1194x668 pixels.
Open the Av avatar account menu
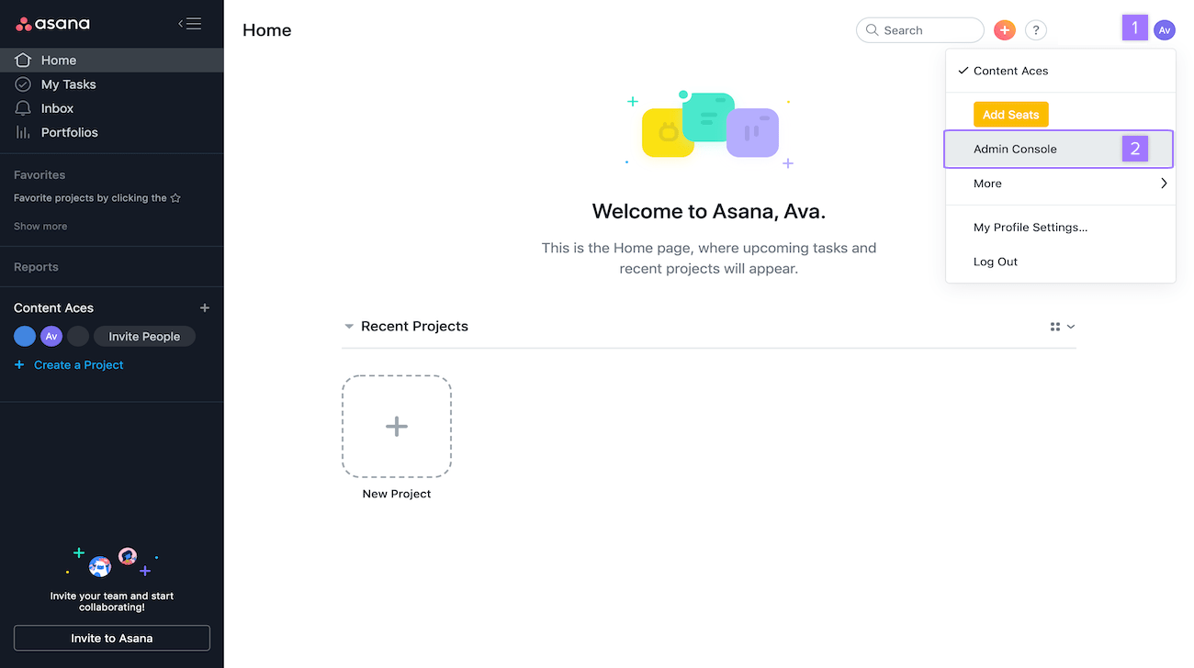click(x=1164, y=29)
